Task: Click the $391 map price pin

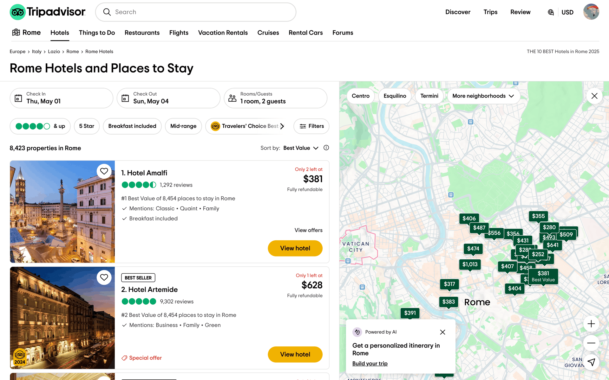Action: 410,313
